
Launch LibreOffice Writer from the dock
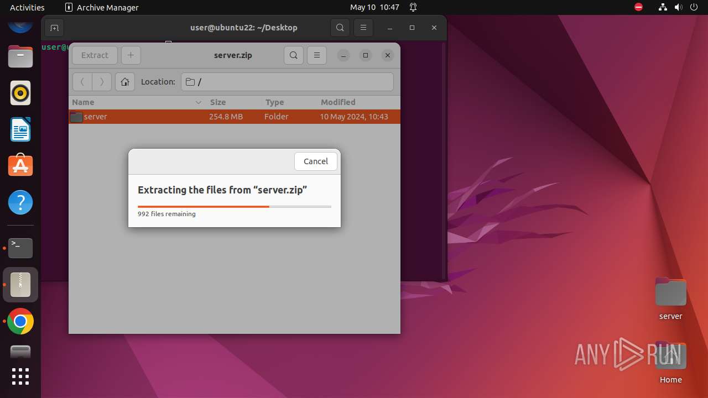pyautogui.click(x=20, y=129)
